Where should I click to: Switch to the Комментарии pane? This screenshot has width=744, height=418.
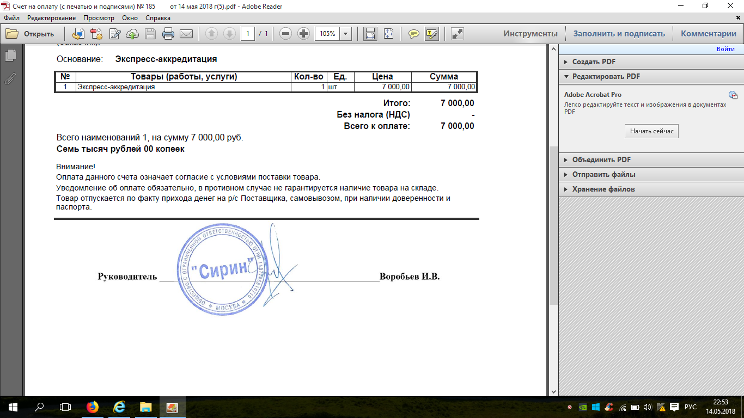pyautogui.click(x=708, y=34)
